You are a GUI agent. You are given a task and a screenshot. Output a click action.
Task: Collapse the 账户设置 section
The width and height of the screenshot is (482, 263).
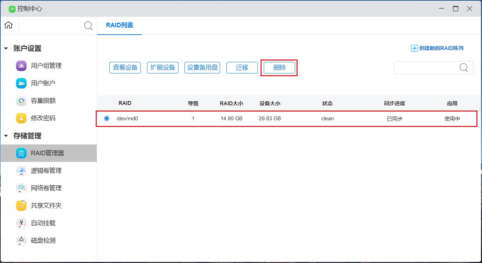click(x=6, y=49)
